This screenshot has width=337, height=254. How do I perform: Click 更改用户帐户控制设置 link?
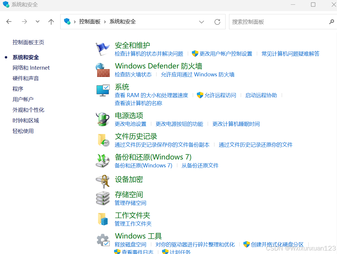(226, 54)
